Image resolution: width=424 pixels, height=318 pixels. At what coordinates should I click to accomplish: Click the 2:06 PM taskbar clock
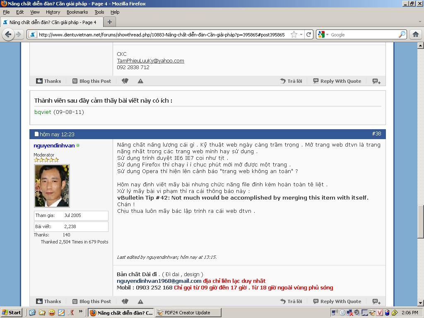tap(410, 313)
